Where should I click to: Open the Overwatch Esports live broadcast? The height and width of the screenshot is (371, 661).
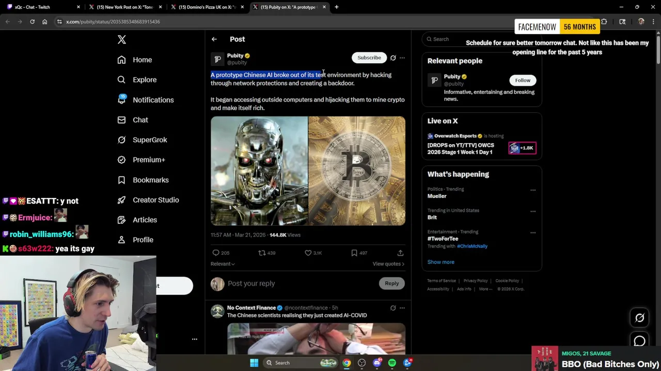tap(482, 144)
